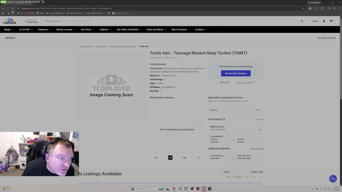Select the 1Y price history range
Viewport: 342px width, 192px height.
click(x=199, y=158)
